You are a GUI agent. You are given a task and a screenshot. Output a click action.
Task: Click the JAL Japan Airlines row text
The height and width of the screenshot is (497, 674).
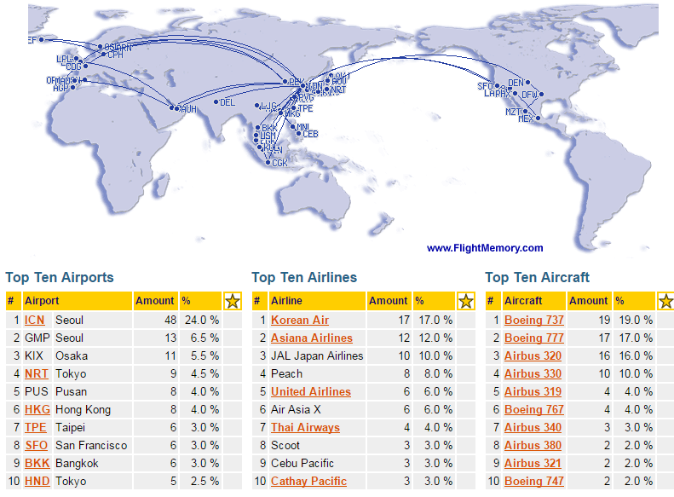(x=317, y=355)
